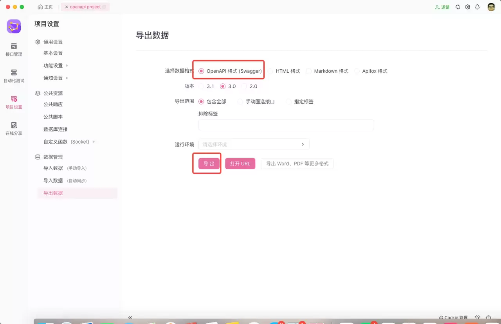The width and height of the screenshot is (501, 324).
Task: Select OpenAPI 格式 (Swagger) radio option
Action: 230,71
